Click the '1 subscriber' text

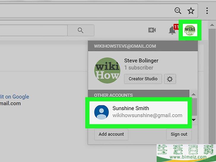[139, 68]
